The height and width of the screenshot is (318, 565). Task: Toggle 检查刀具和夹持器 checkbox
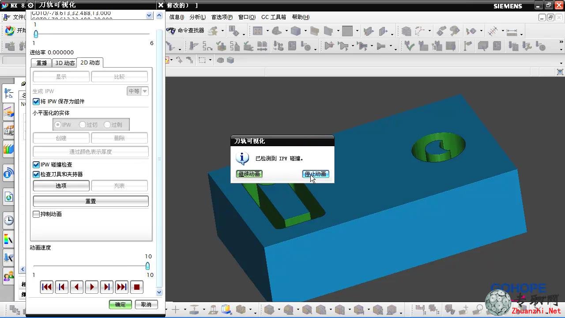coord(36,174)
